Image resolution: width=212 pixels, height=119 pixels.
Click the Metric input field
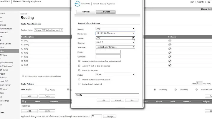pyautogui.click(x=108, y=52)
